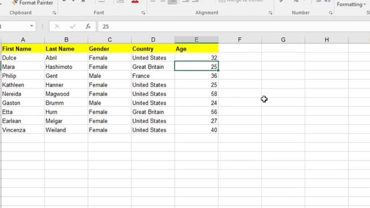Select the cell containing France
The height and width of the screenshot is (208, 370).
pos(153,76)
